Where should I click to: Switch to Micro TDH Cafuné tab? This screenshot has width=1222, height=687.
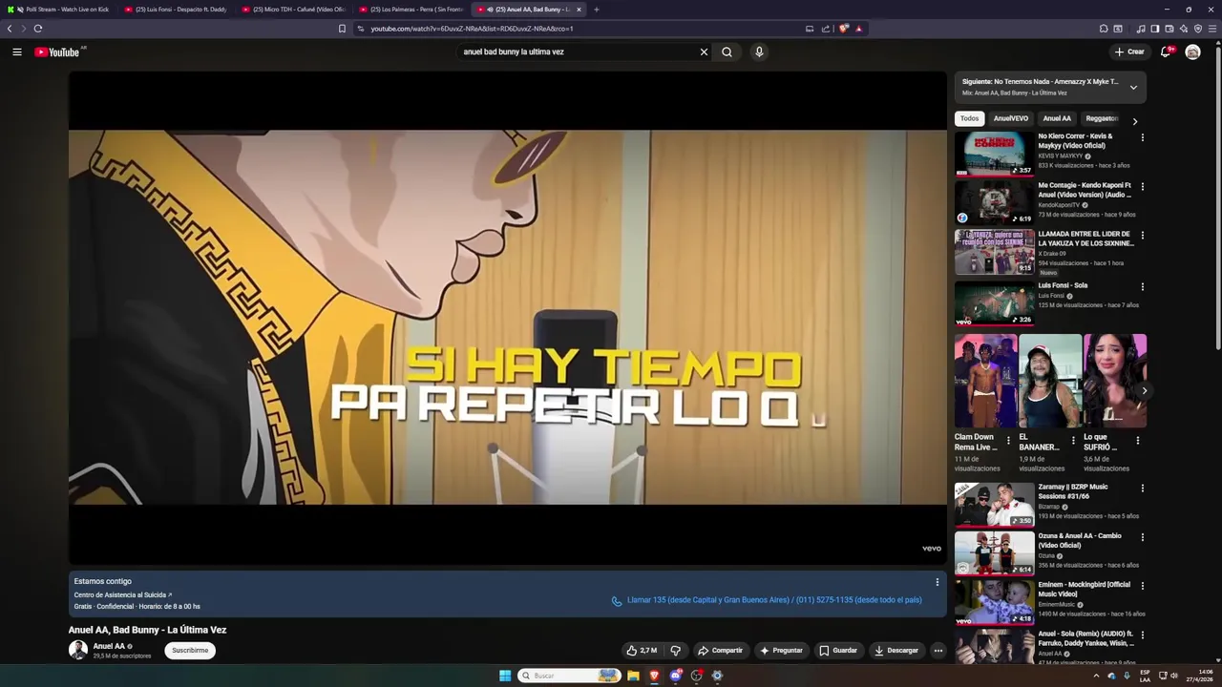[x=294, y=10]
